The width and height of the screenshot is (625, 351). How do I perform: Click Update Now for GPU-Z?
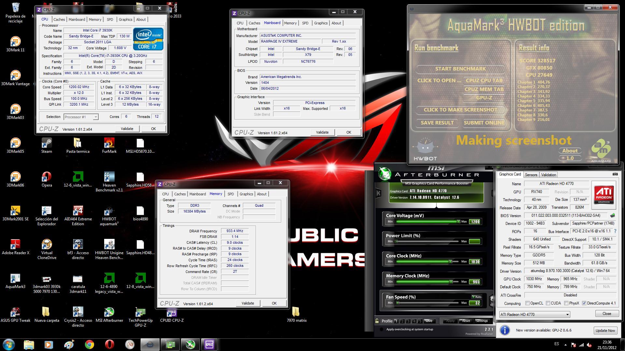point(605,331)
